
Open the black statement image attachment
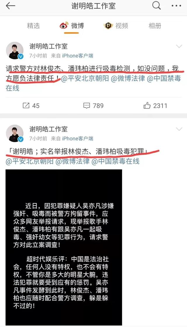click(x=64, y=247)
